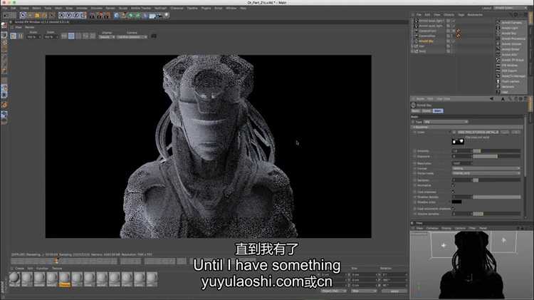The height and width of the screenshot is (300, 534).
Task: Toggle the Cast volumetric shadows checkbox
Action: [454, 208]
